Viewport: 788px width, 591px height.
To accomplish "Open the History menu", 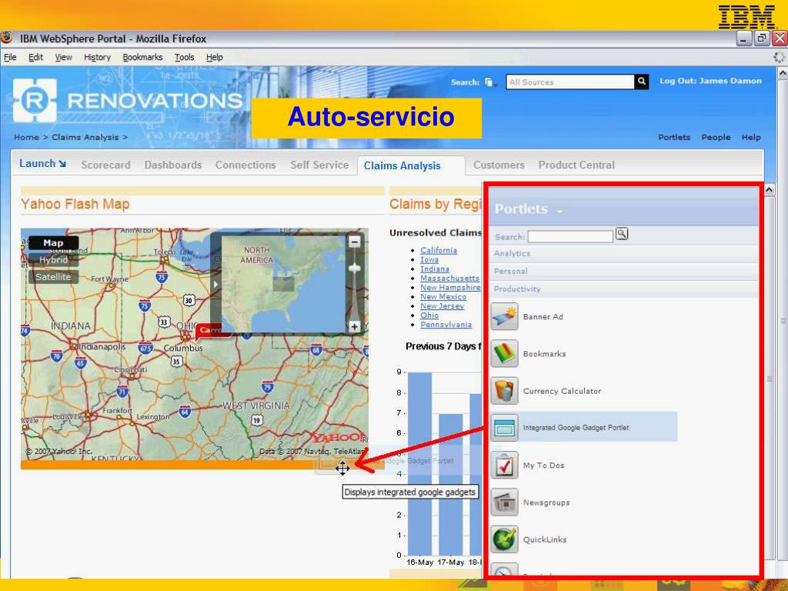I will 97,57.
